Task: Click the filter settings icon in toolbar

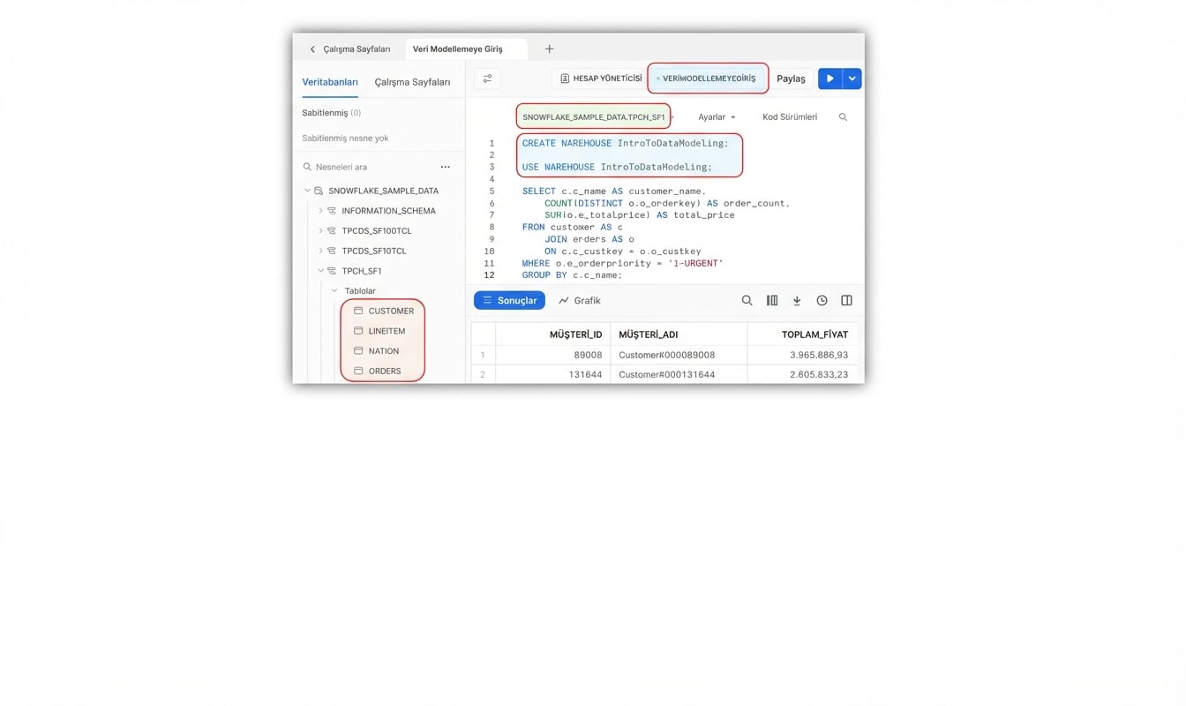Action: point(487,79)
